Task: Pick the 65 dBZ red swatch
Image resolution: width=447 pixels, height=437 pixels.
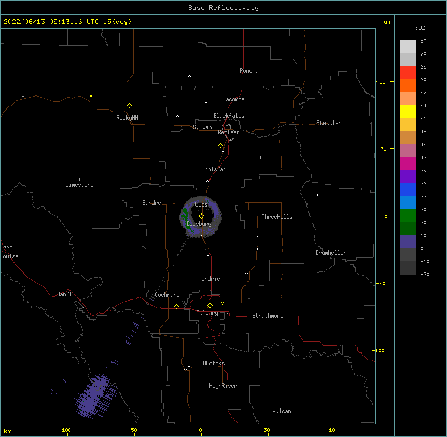Action: click(408, 73)
